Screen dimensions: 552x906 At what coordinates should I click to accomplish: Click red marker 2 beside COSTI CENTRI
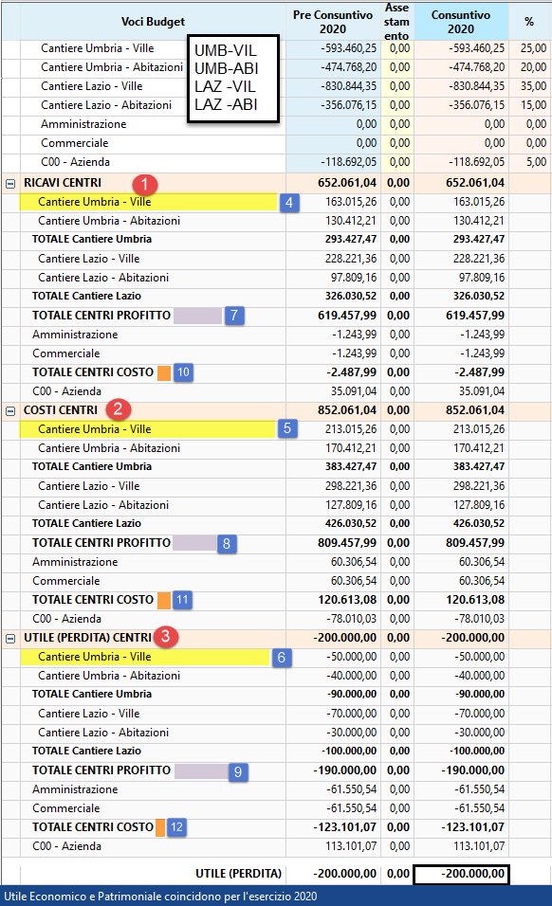pos(118,409)
